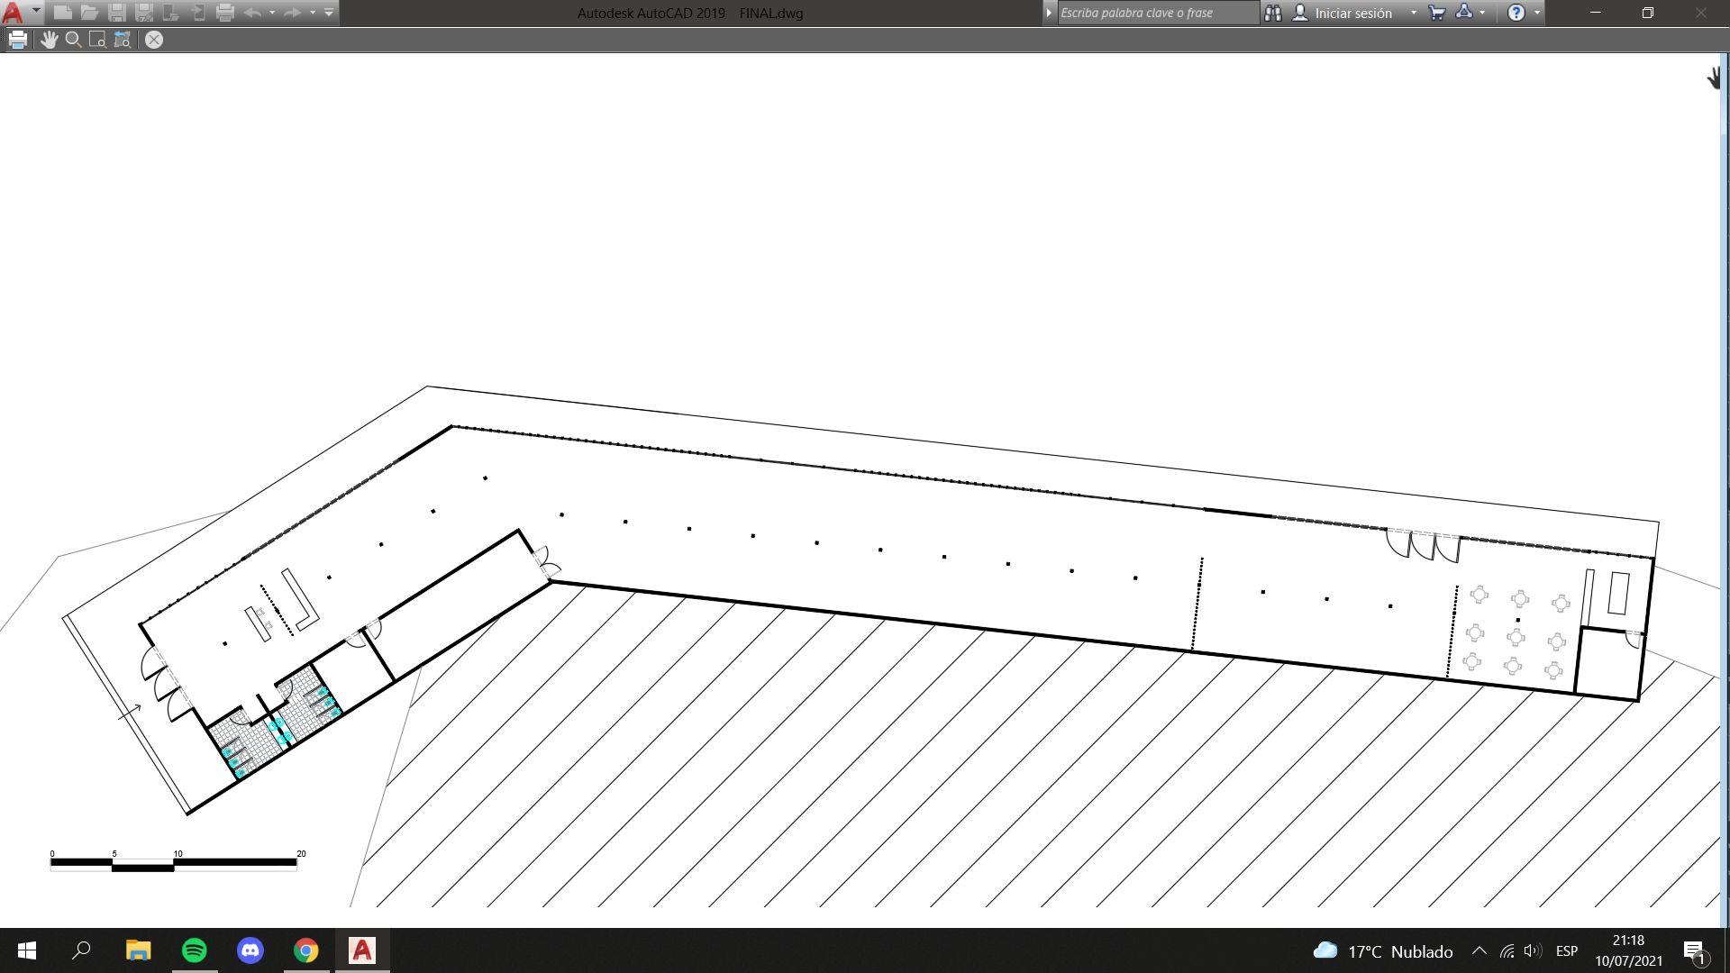Expand the Iniciar sesión dropdown arrow
Viewport: 1730px width, 973px height.
1413,13
